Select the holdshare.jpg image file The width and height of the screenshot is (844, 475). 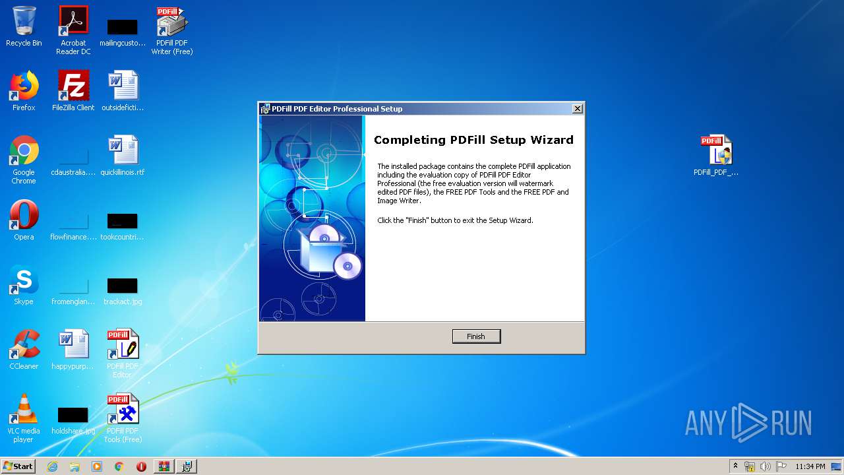[x=73, y=422]
